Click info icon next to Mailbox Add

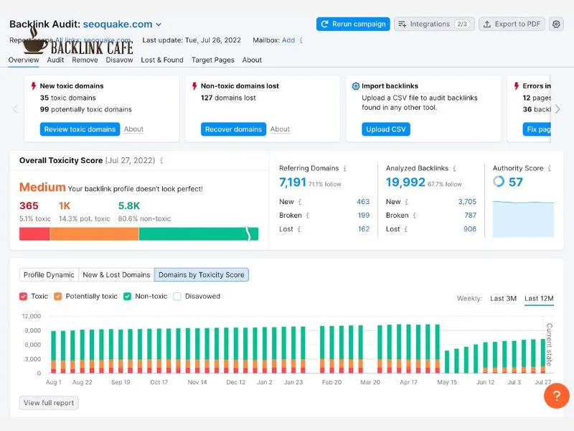[x=301, y=40]
